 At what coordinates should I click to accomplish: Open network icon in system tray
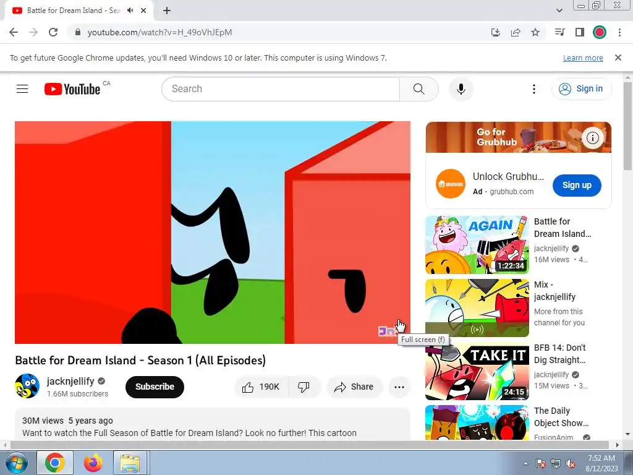(x=556, y=464)
